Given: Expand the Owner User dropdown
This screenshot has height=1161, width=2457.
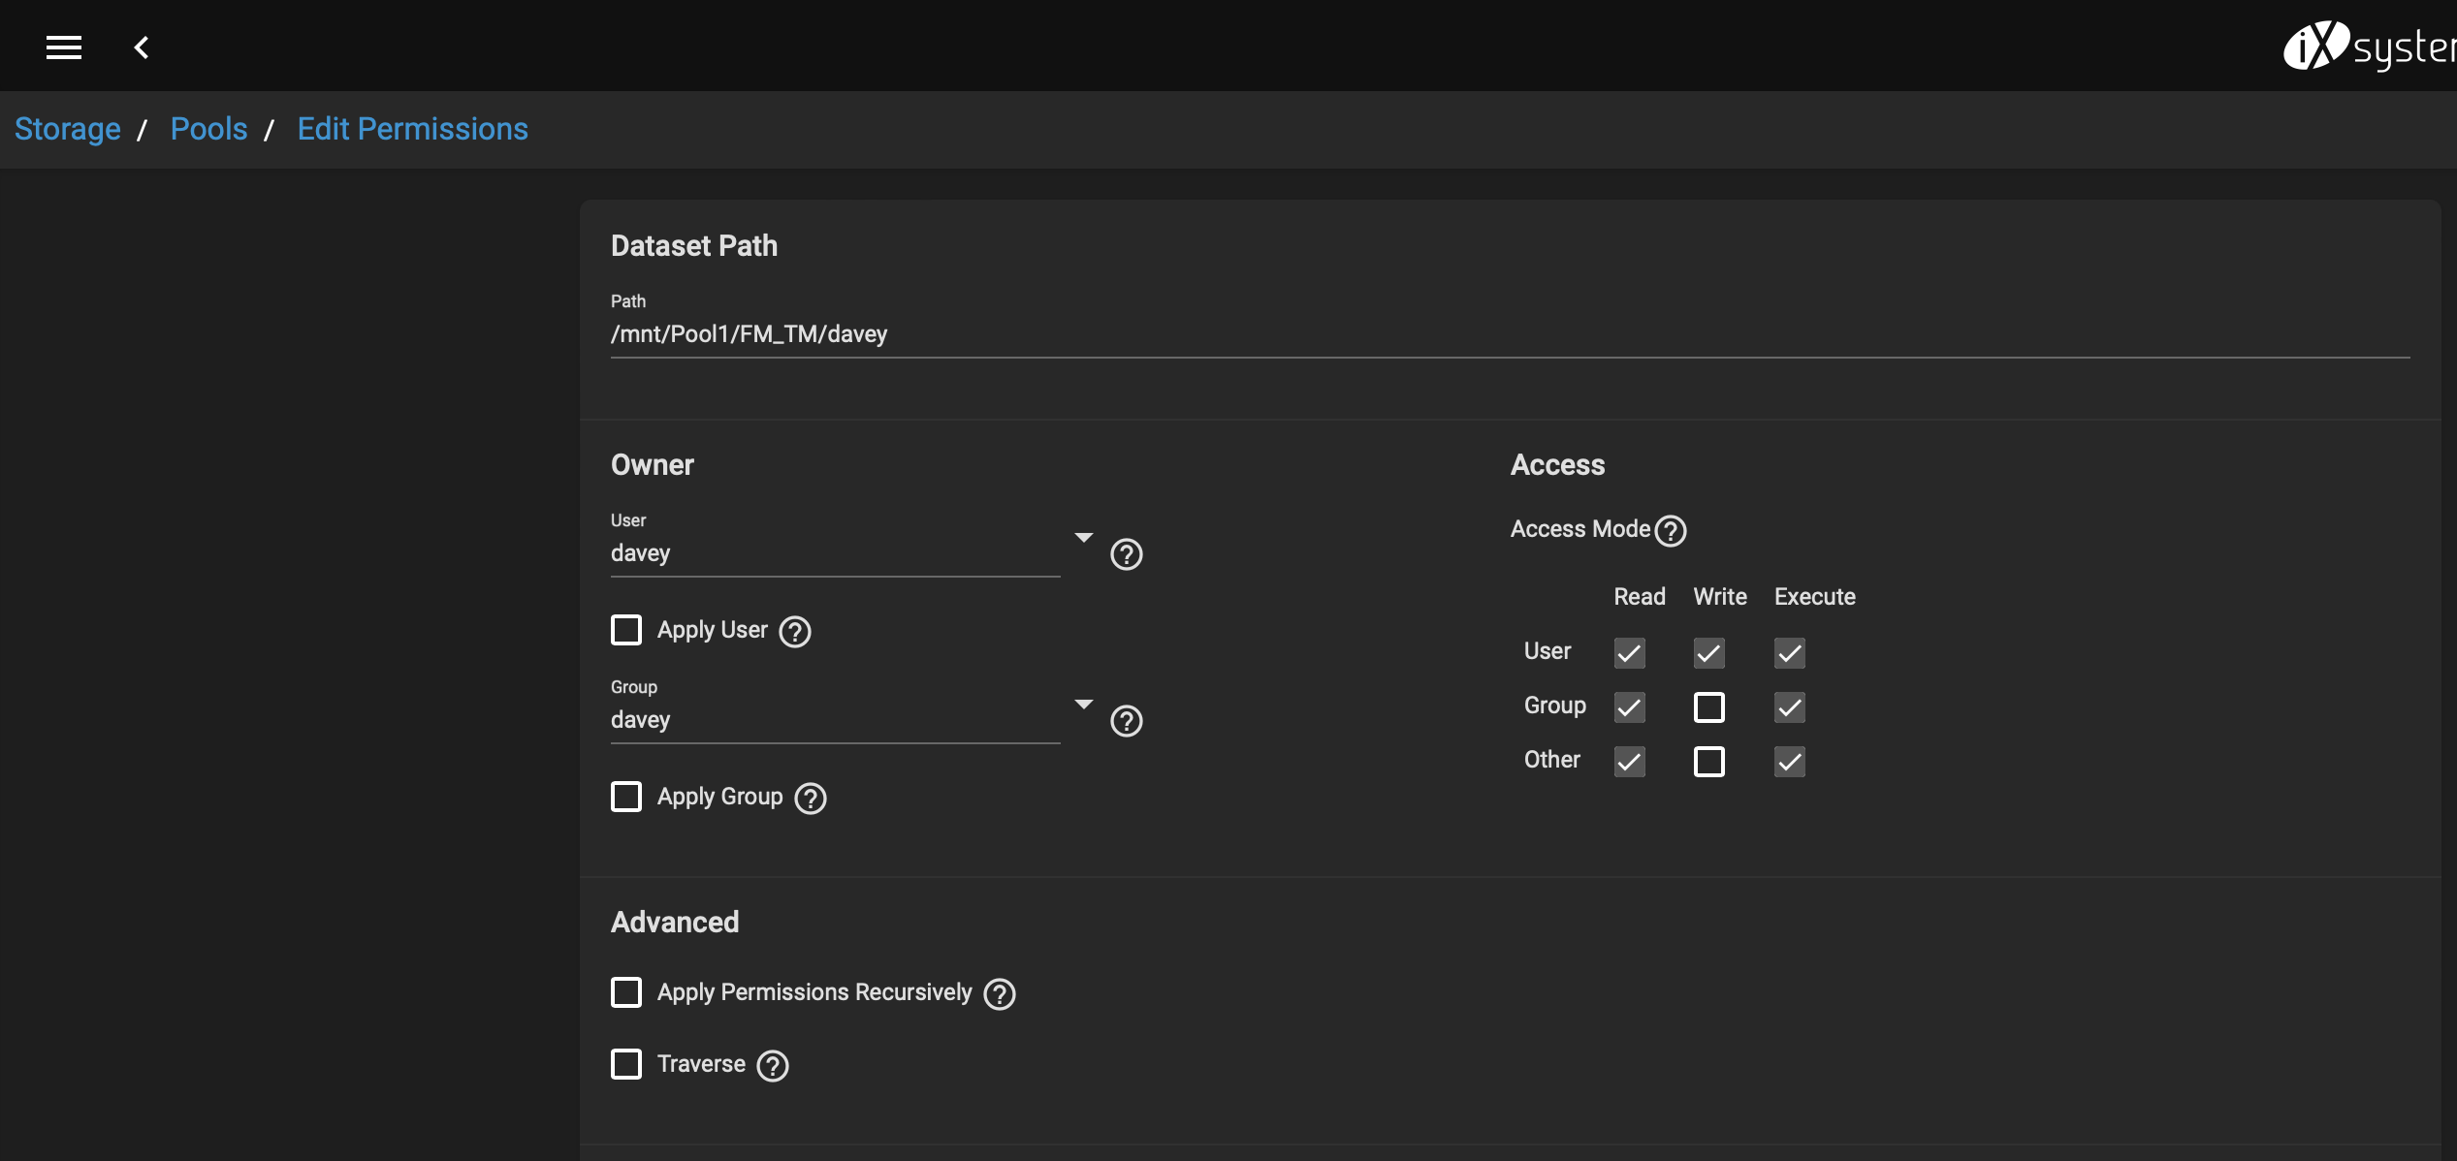Looking at the screenshot, I should pyautogui.click(x=1084, y=538).
